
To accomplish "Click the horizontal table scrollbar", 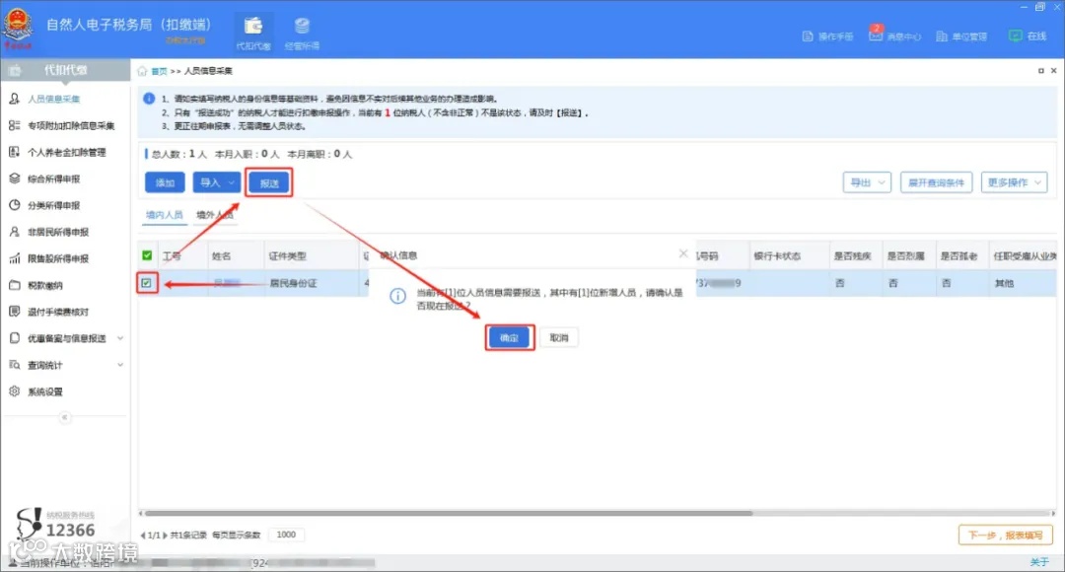I will (x=449, y=513).
